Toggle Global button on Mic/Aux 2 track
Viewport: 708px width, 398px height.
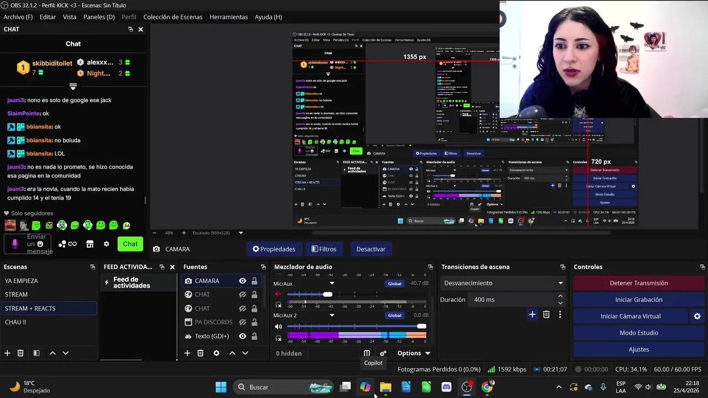click(394, 316)
